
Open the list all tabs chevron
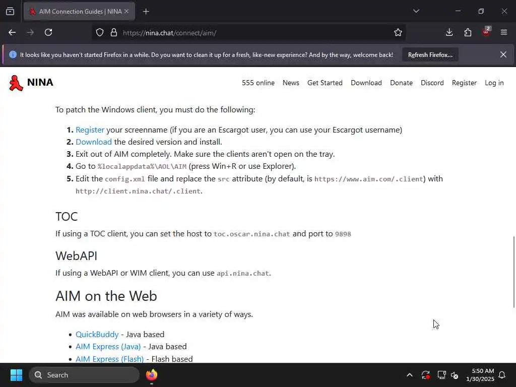coord(416,11)
